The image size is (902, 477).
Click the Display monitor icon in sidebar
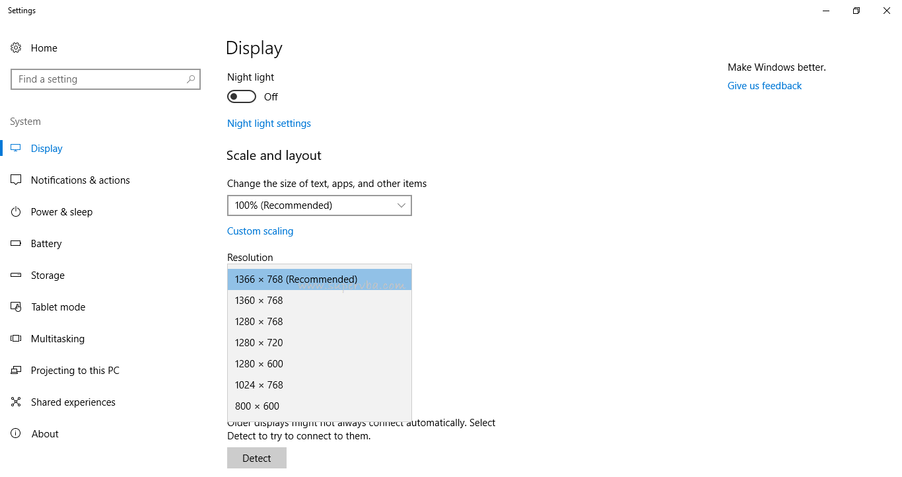pyautogui.click(x=16, y=149)
